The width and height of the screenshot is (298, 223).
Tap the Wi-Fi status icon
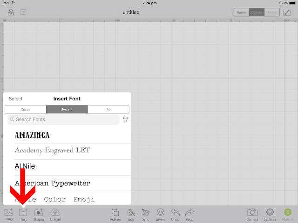[13, 3]
